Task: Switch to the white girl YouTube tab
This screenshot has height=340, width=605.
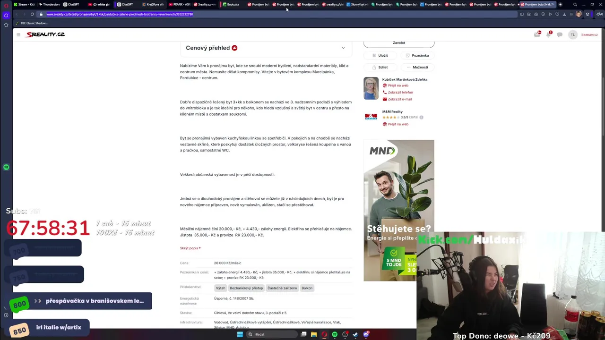Action: [99, 4]
